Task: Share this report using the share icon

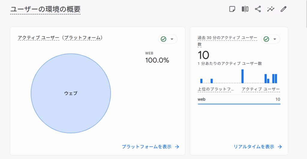Action: click(x=258, y=9)
